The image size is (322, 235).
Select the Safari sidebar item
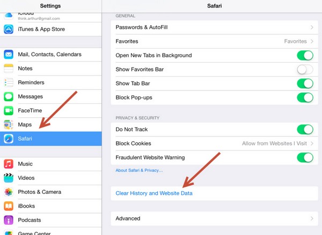51,139
